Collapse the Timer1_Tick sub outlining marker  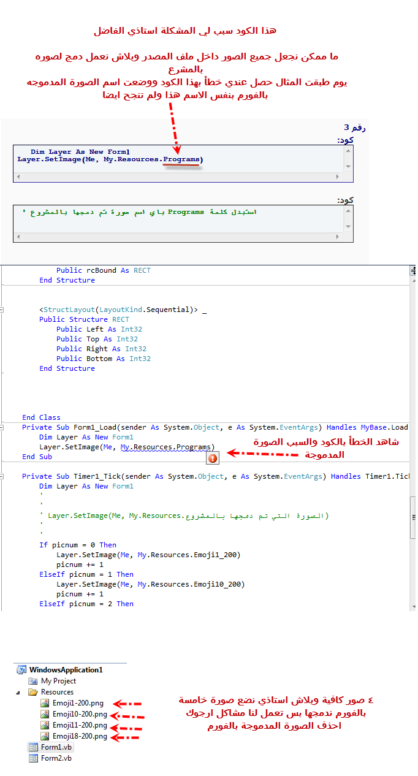tap(2, 476)
